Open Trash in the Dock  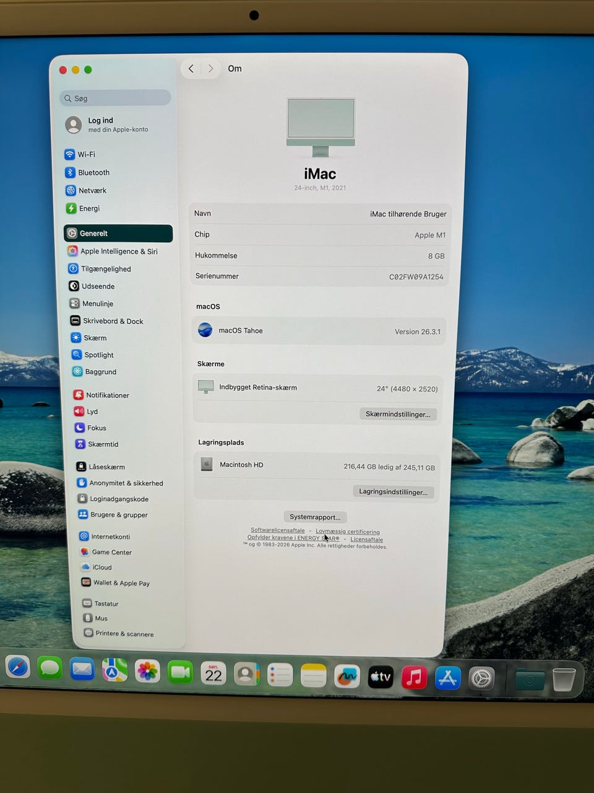click(x=564, y=680)
